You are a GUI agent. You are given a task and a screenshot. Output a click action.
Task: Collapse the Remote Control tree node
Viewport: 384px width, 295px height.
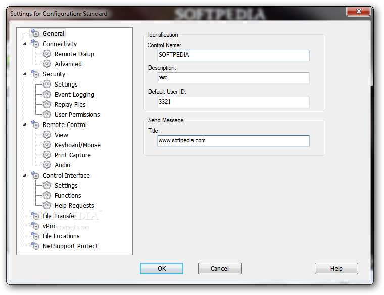[24, 125]
